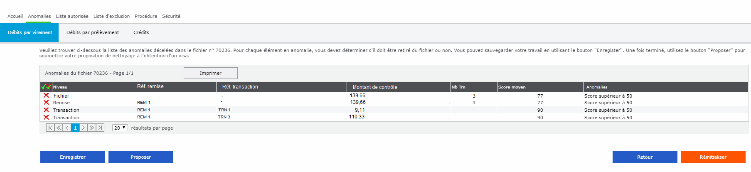This screenshot has height=172, width=751.
Task: Select current page number 1
Action: 75,128
